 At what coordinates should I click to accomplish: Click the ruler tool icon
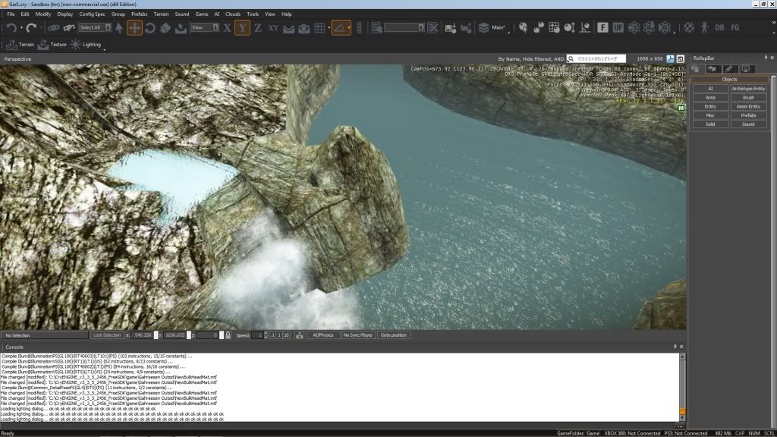pos(359,28)
